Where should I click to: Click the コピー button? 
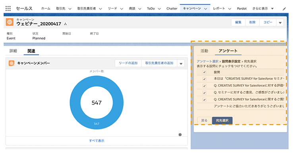(268, 22)
